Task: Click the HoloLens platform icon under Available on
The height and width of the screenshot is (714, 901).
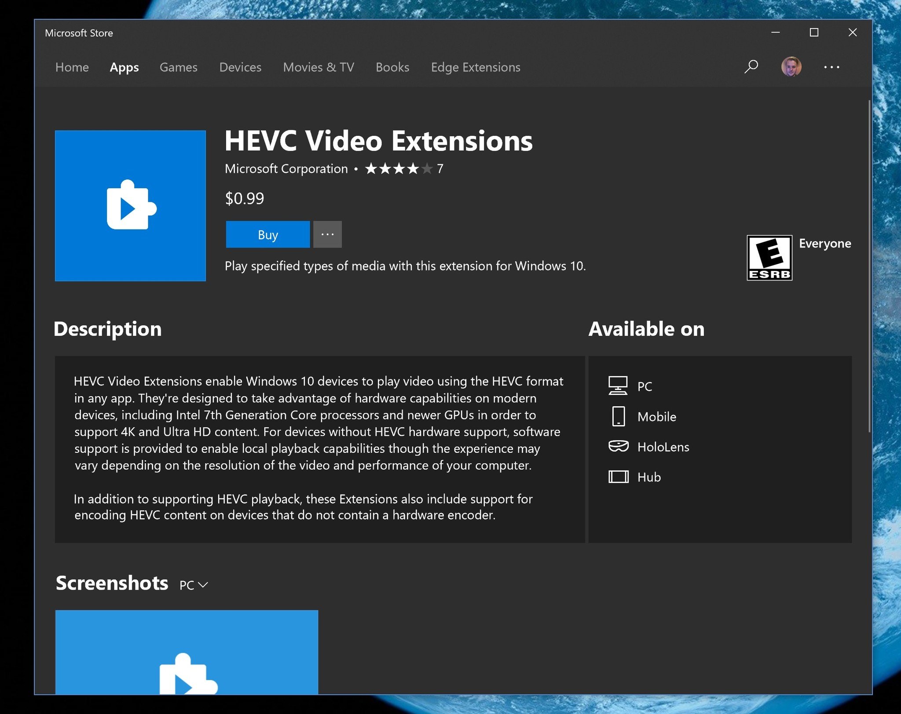Action: pyautogui.click(x=617, y=447)
